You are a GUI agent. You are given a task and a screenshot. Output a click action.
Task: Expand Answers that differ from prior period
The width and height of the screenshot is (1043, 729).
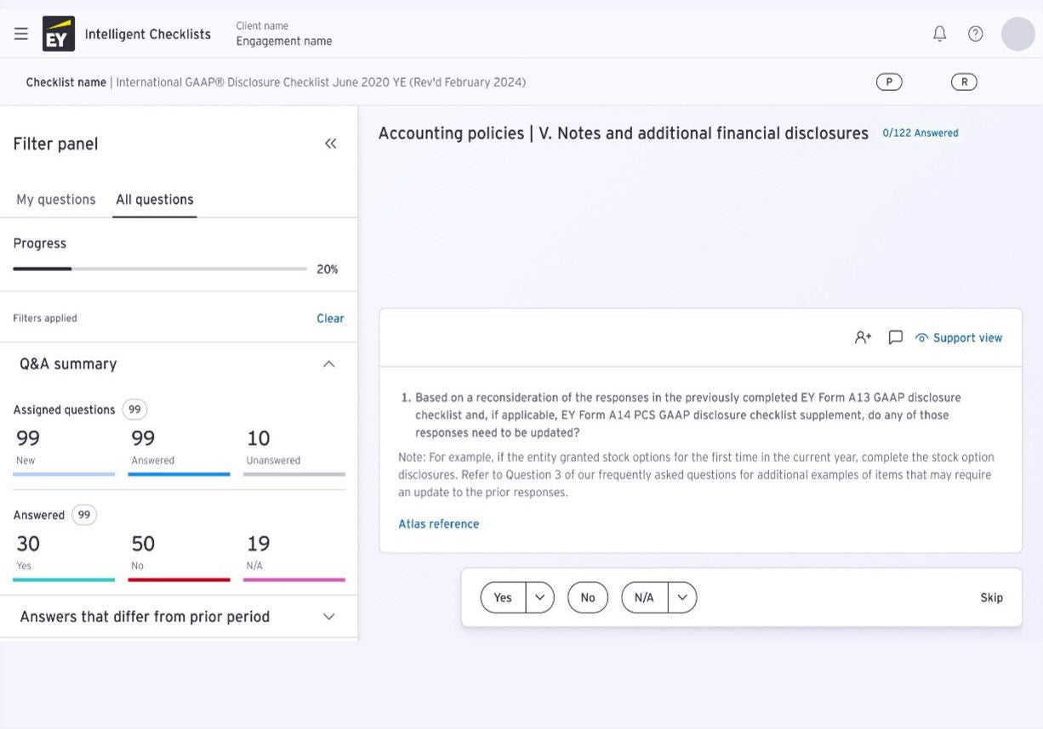coord(329,617)
